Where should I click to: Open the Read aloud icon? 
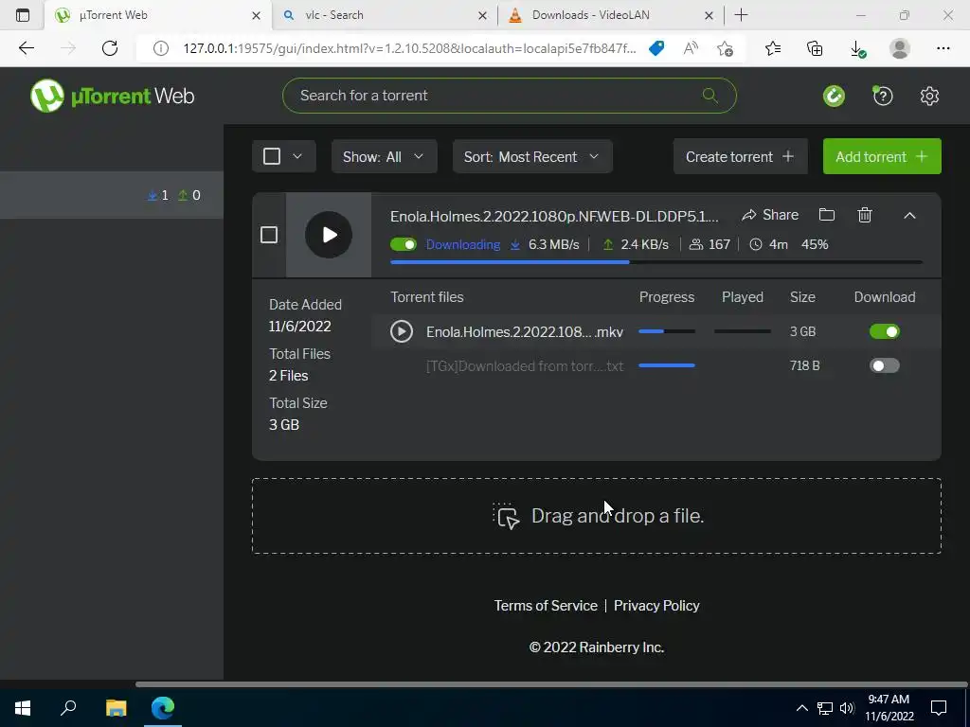pos(691,48)
